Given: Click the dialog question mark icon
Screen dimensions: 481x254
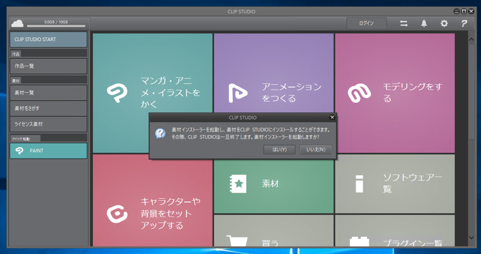Looking at the screenshot, I should [x=160, y=133].
